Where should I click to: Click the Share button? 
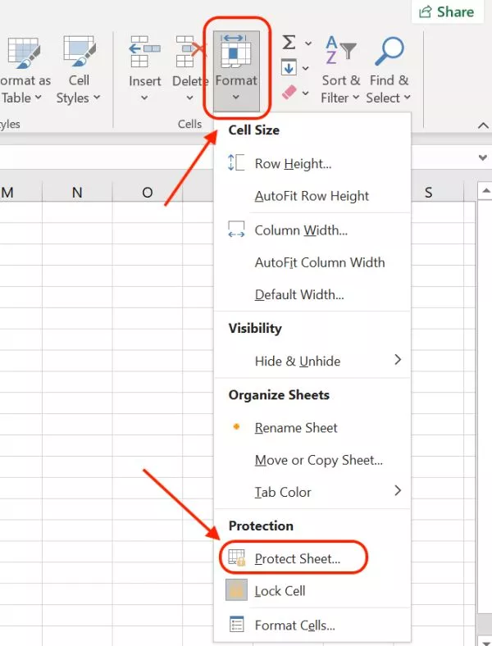click(447, 11)
